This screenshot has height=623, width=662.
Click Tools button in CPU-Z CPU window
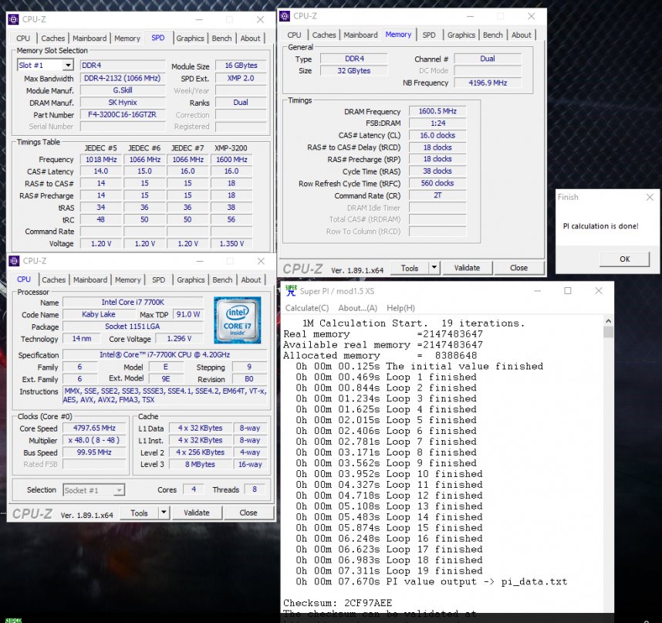click(139, 513)
